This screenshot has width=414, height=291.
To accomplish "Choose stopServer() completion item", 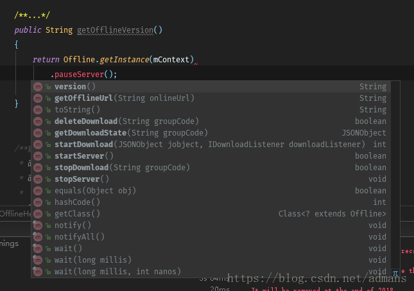I will point(211,179).
